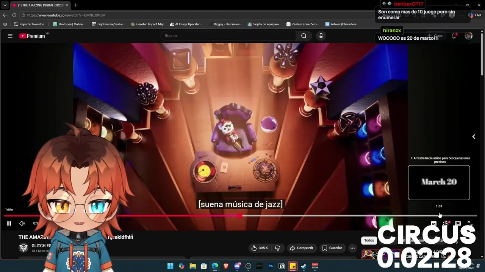485x272 pixels.
Task: Open Tarjeta de equipam... bookmark
Action: click(264, 24)
